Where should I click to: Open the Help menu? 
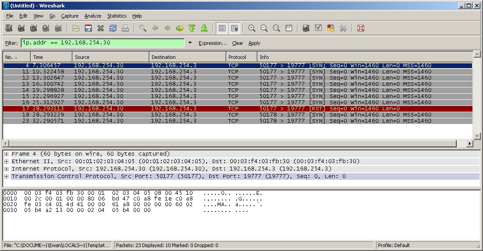(x=137, y=16)
